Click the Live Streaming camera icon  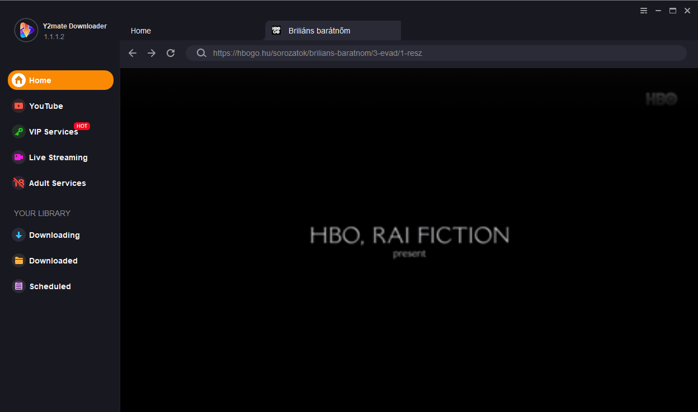(18, 157)
